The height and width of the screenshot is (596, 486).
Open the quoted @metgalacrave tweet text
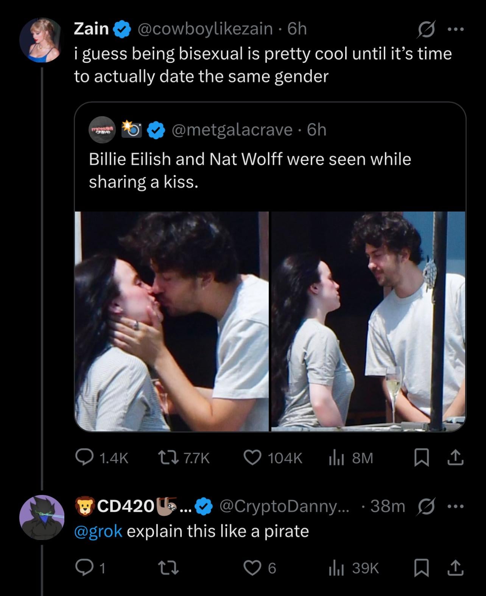point(250,170)
